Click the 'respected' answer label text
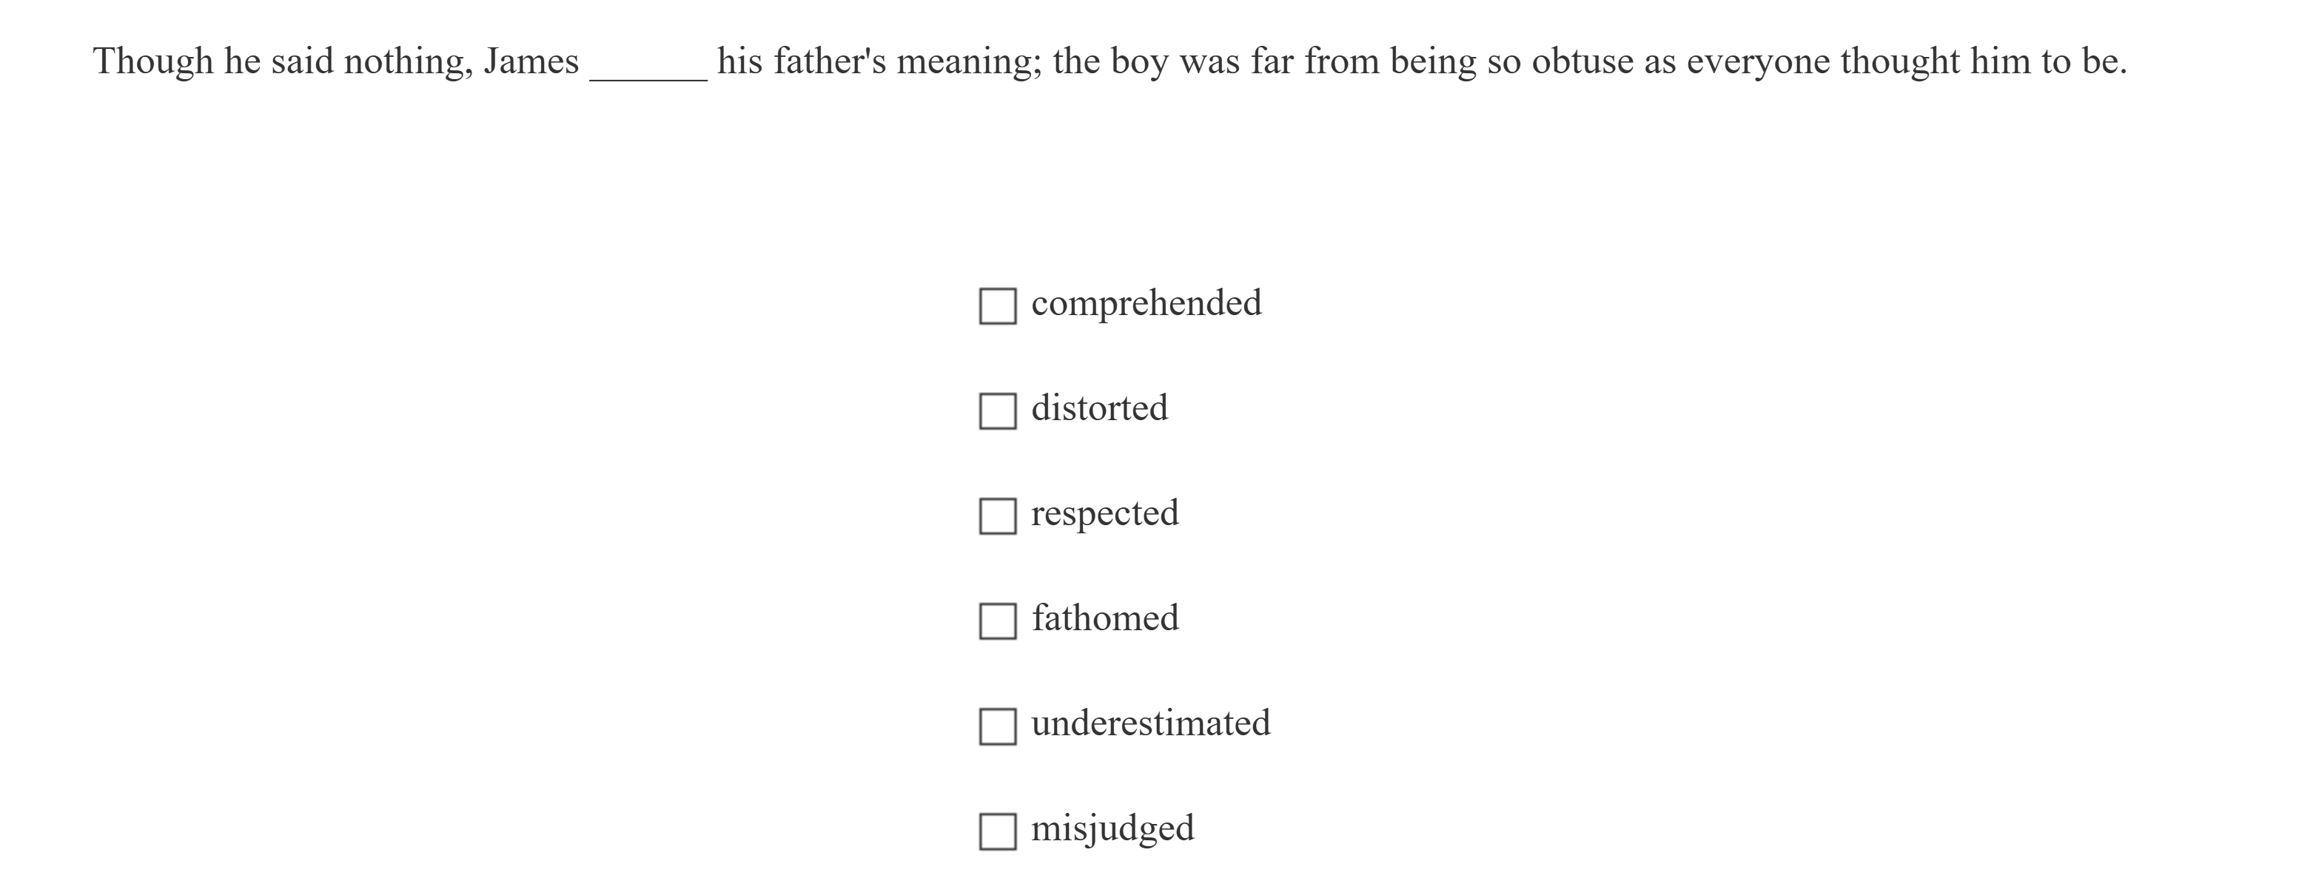The image size is (2313, 878). click(1104, 513)
